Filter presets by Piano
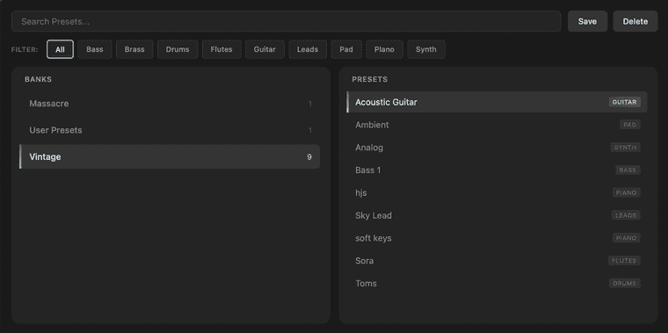Viewport: 668px width, 333px height. [x=384, y=49]
